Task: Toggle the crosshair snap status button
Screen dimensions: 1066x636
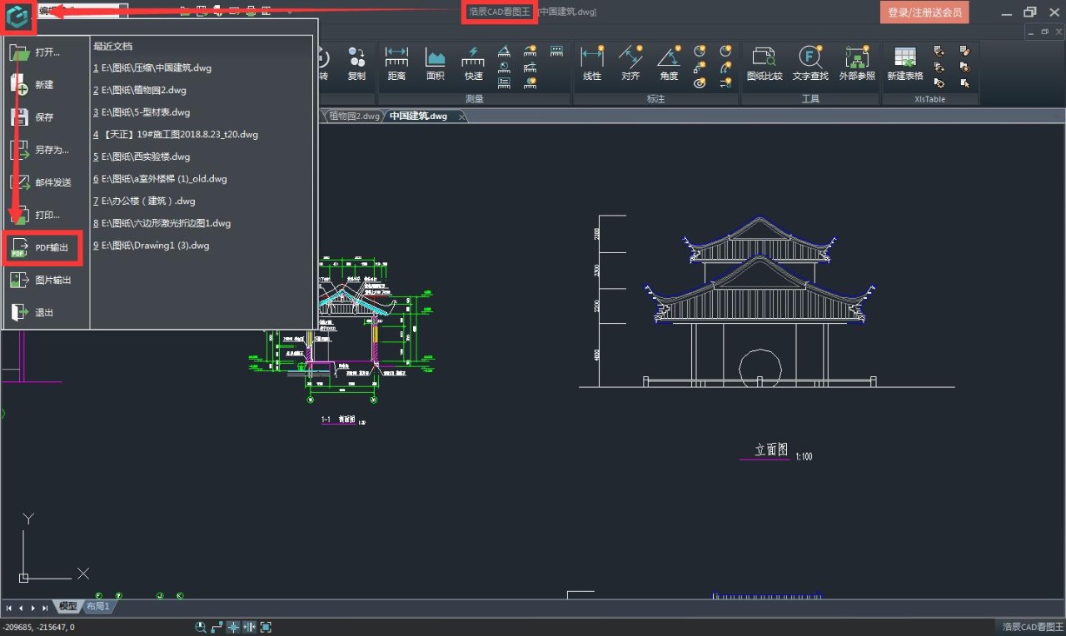Action: click(x=234, y=627)
